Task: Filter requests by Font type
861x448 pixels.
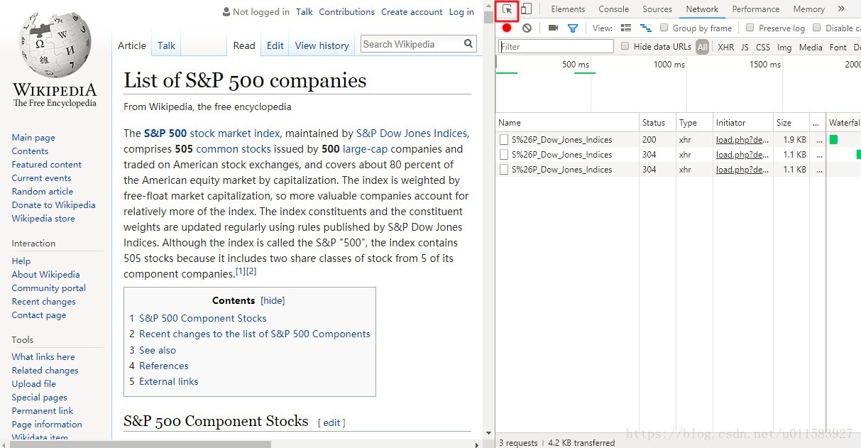Action: pyautogui.click(x=838, y=48)
